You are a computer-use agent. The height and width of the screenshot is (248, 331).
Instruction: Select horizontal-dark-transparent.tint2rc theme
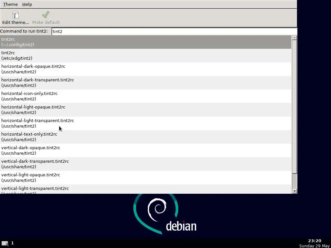146,83
